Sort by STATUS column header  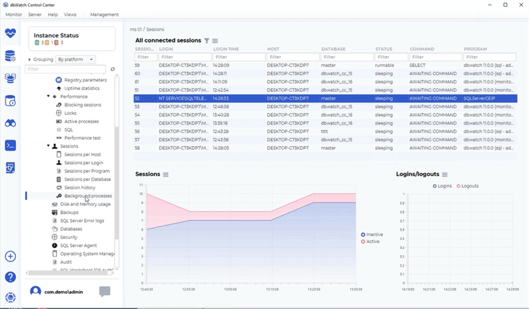pyautogui.click(x=384, y=49)
